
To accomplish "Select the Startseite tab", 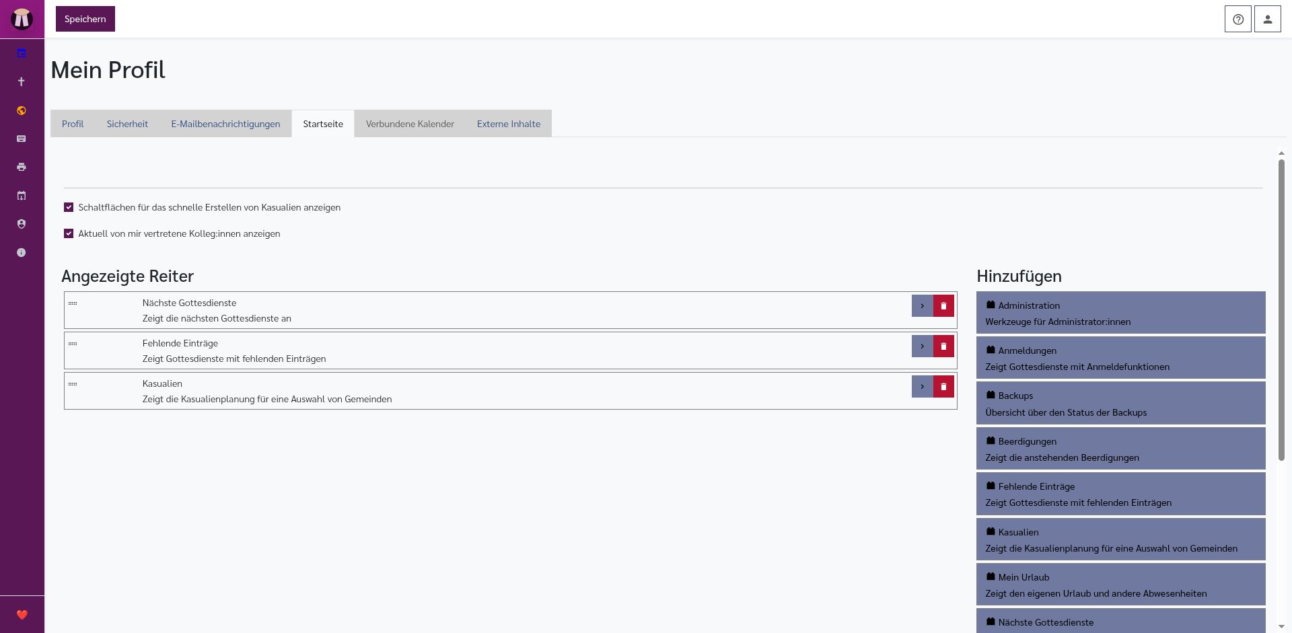I will (323, 124).
